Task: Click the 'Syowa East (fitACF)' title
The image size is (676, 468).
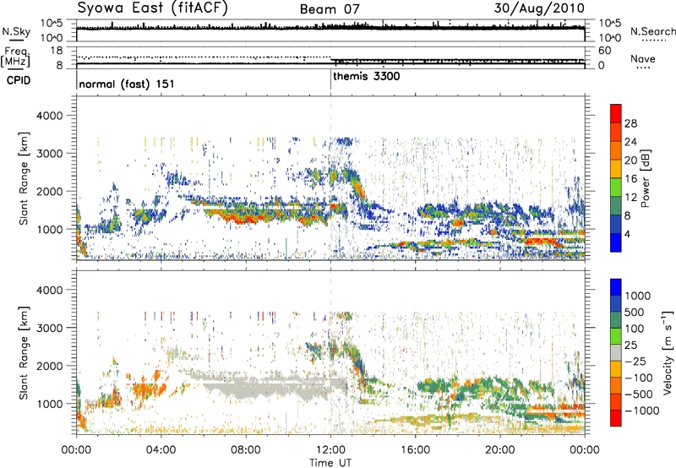Action: (152, 8)
